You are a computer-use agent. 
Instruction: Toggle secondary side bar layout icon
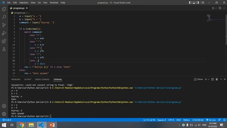198,2
